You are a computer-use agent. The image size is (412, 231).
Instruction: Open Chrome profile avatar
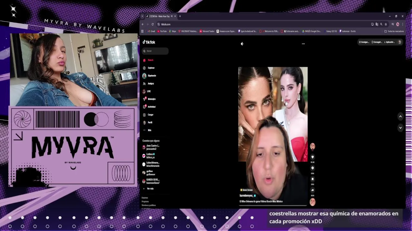pyautogui.click(x=398, y=24)
